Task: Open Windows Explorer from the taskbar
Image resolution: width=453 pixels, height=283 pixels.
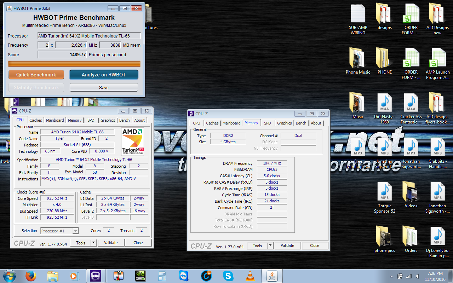Action: click(x=53, y=276)
